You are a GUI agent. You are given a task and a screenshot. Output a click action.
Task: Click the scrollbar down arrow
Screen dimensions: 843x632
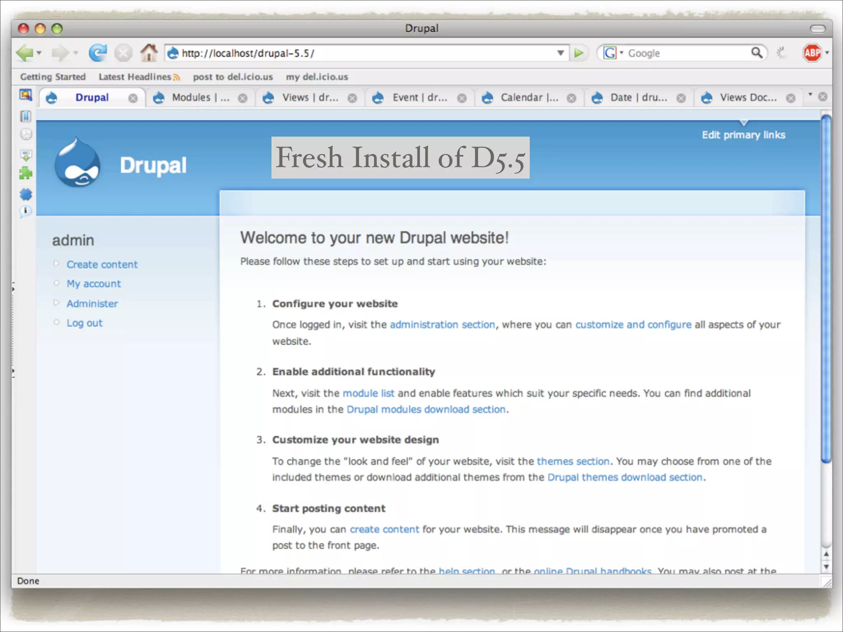point(826,567)
